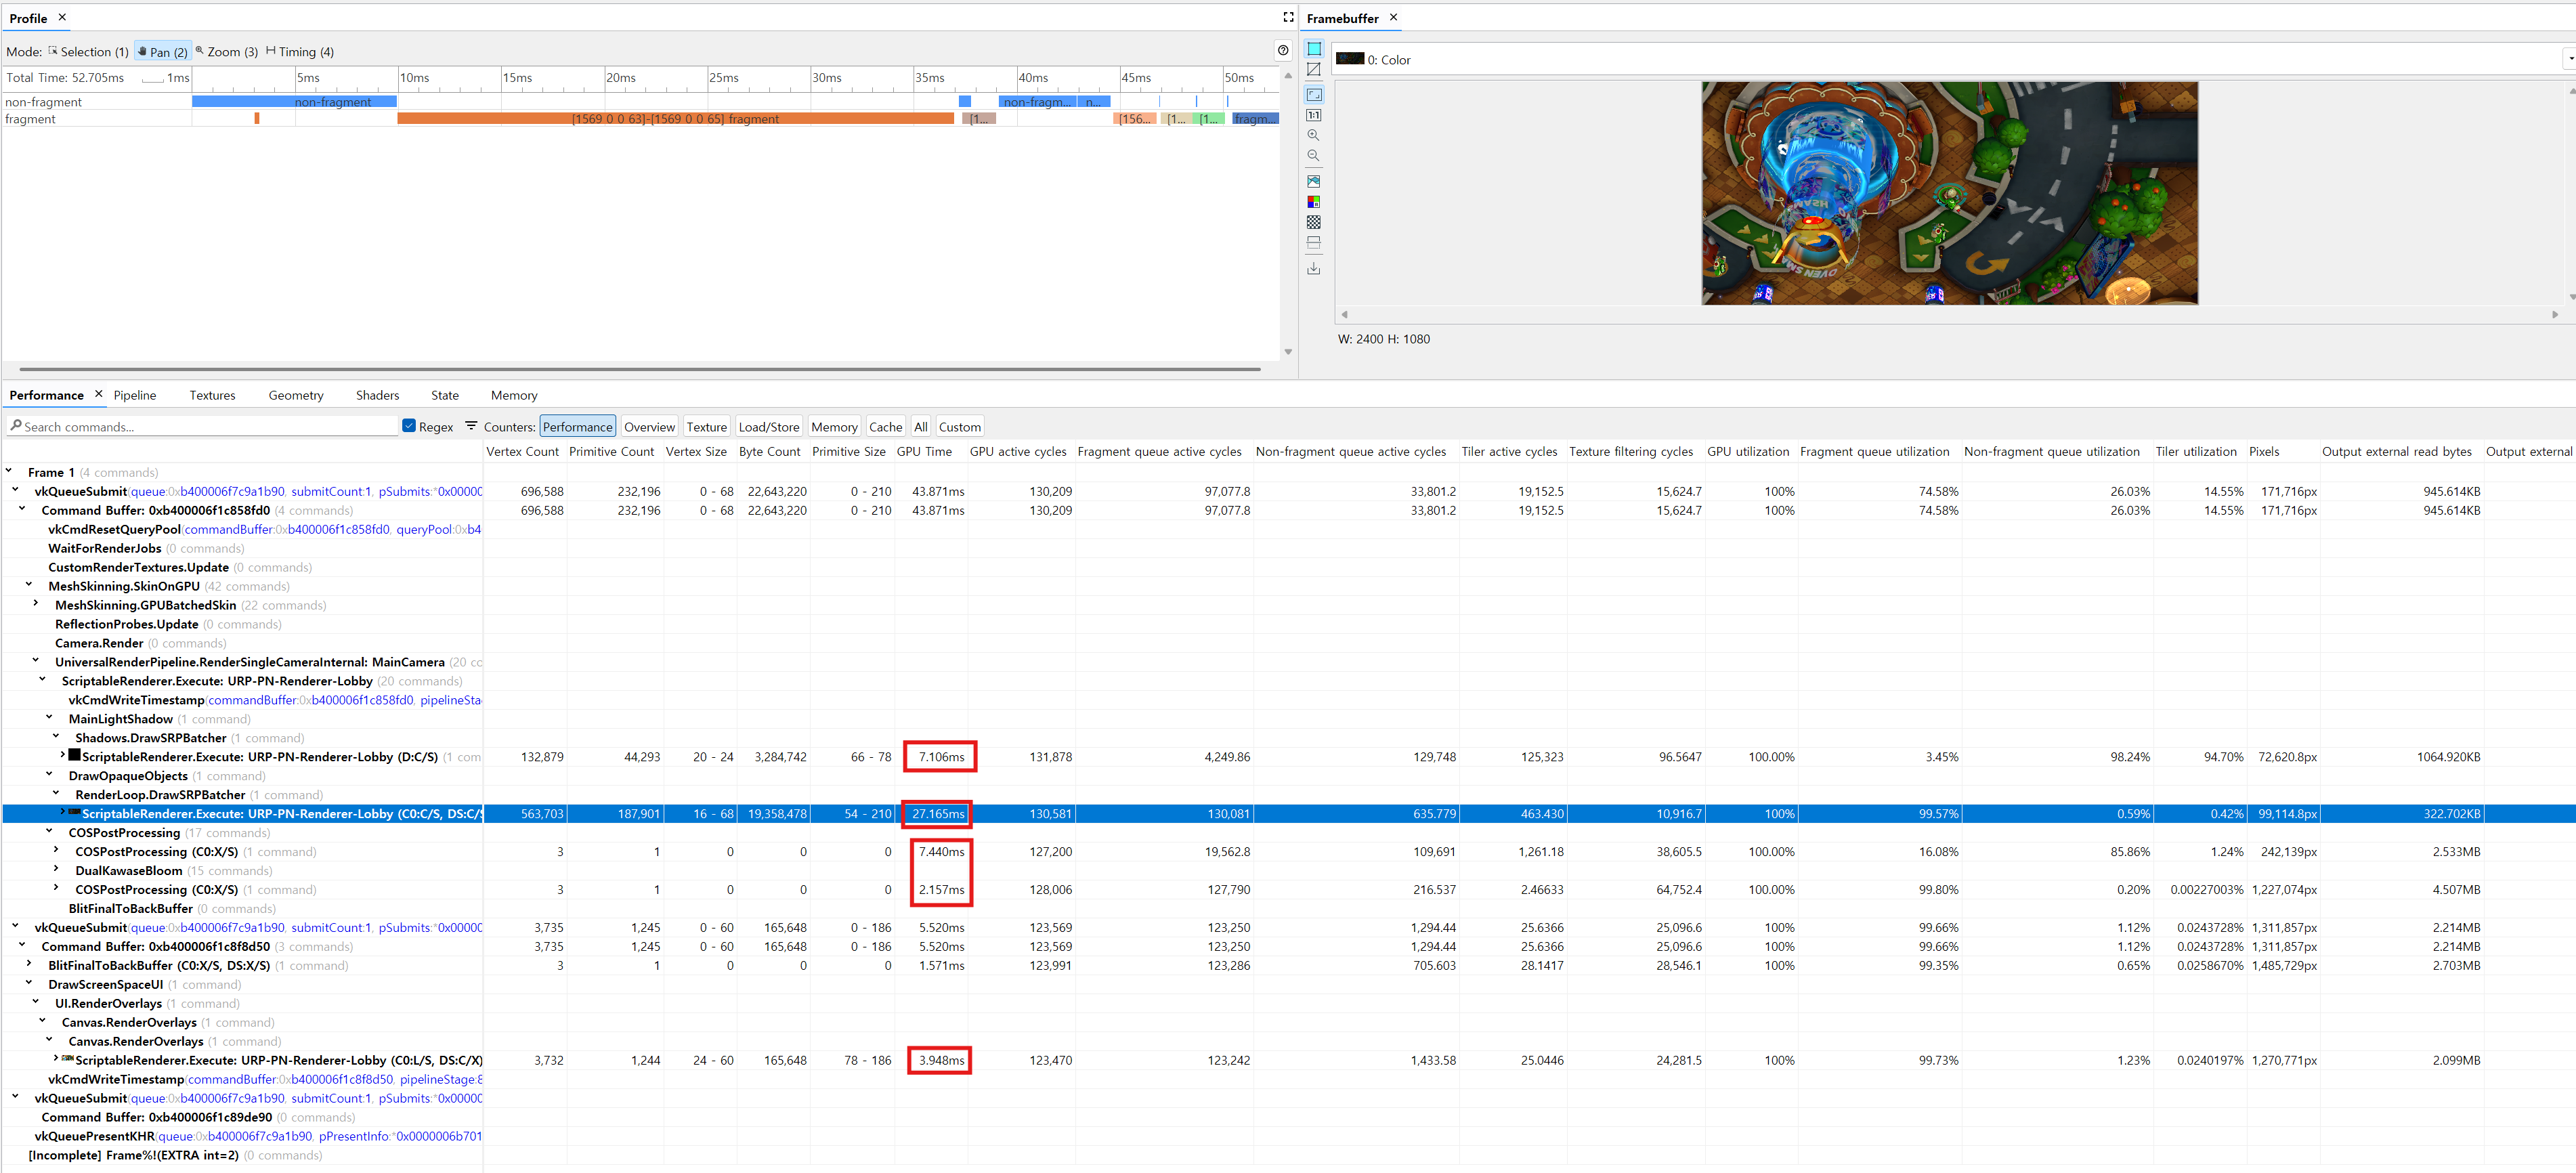Switch to the Shaders tab

(377, 395)
